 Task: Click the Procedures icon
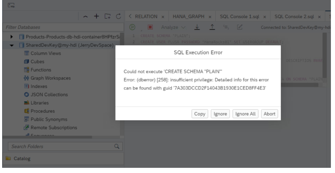(x=27, y=111)
